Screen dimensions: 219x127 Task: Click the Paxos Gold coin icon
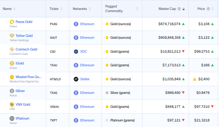(12, 22)
